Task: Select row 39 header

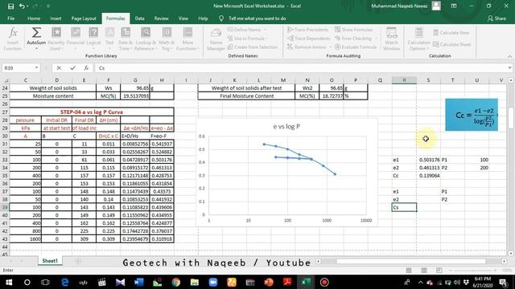Action: 5,207
